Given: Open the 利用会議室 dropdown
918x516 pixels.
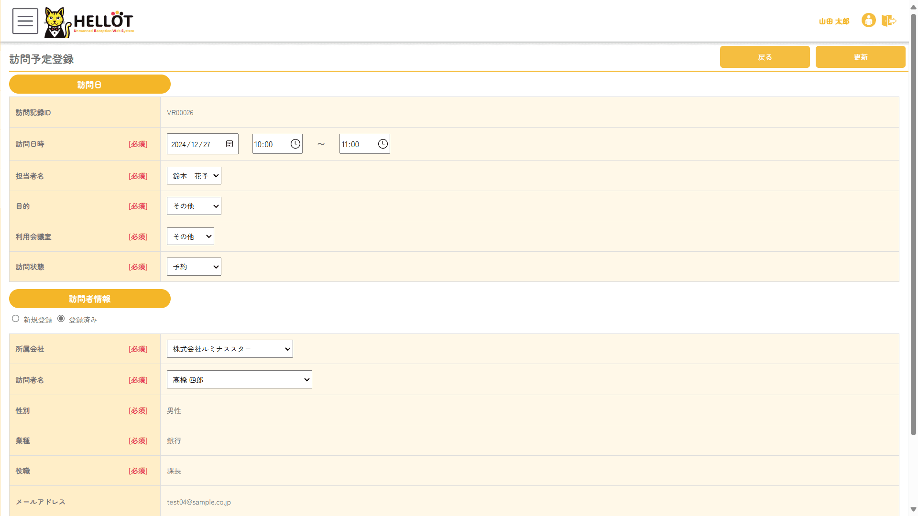Looking at the screenshot, I should 190,236.
